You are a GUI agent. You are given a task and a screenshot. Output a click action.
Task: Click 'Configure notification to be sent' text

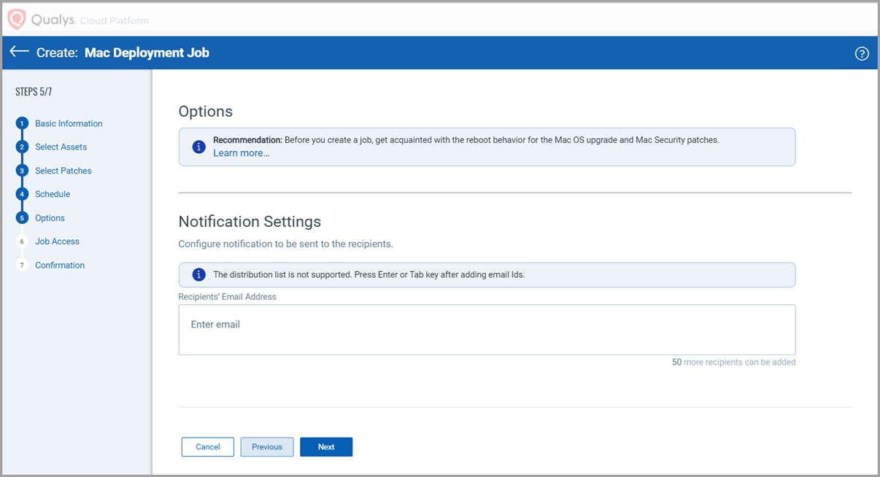click(286, 244)
